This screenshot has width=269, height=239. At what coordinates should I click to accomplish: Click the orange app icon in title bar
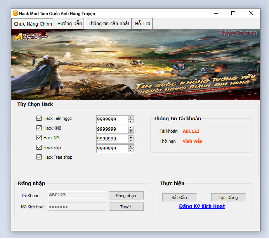click(16, 13)
